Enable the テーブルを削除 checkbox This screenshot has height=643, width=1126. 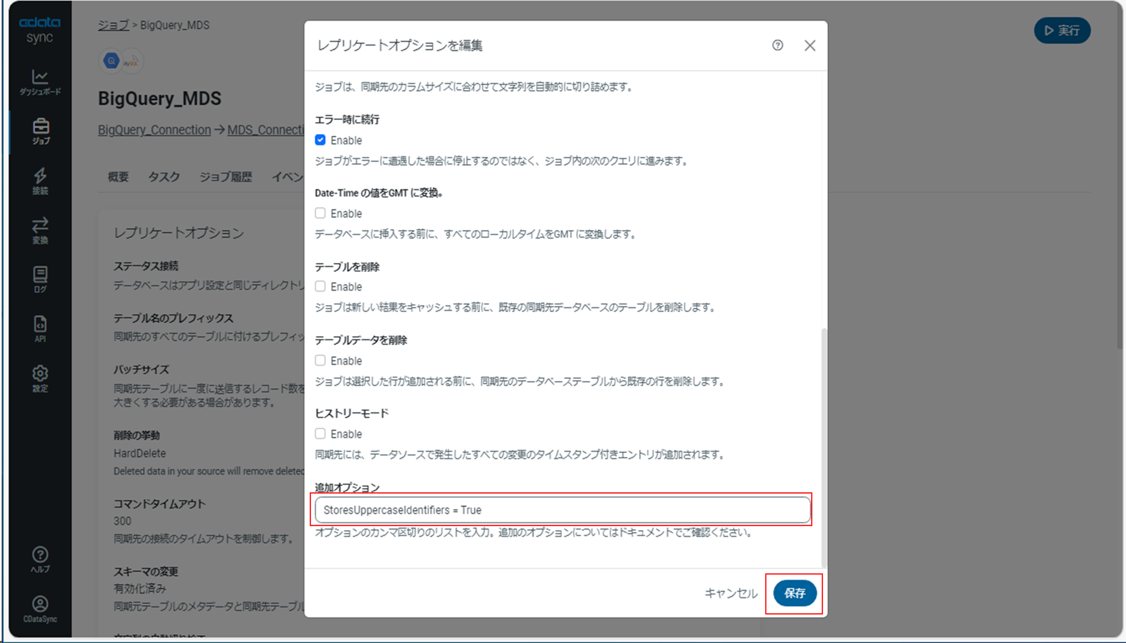tap(320, 287)
